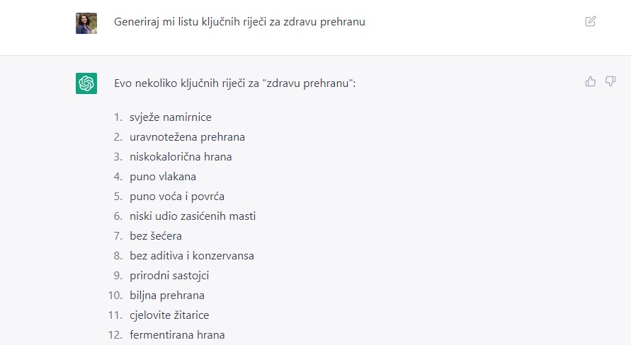Image resolution: width=631 pixels, height=345 pixels.
Task: Click list item 'niski udio zasićenih masti'
Action: click(193, 216)
